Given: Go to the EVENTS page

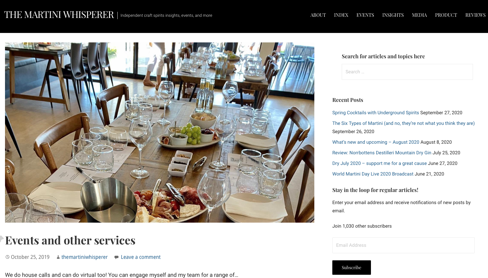Looking at the screenshot, I should coord(365,15).
